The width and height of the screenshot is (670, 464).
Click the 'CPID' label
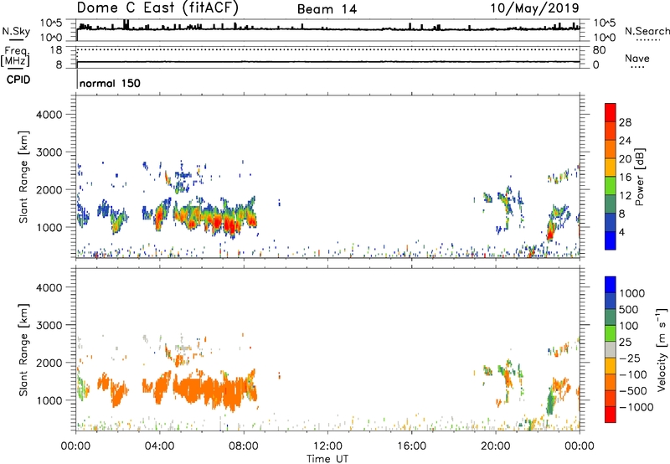[x=18, y=80]
